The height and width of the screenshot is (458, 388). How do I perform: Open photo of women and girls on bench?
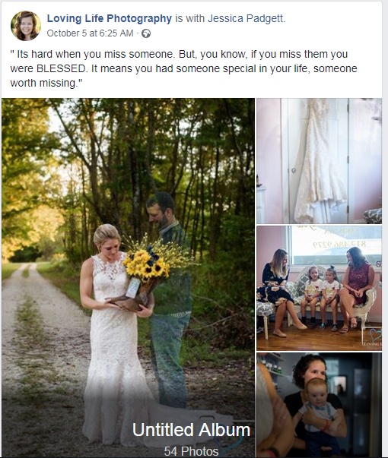pyautogui.click(x=319, y=288)
